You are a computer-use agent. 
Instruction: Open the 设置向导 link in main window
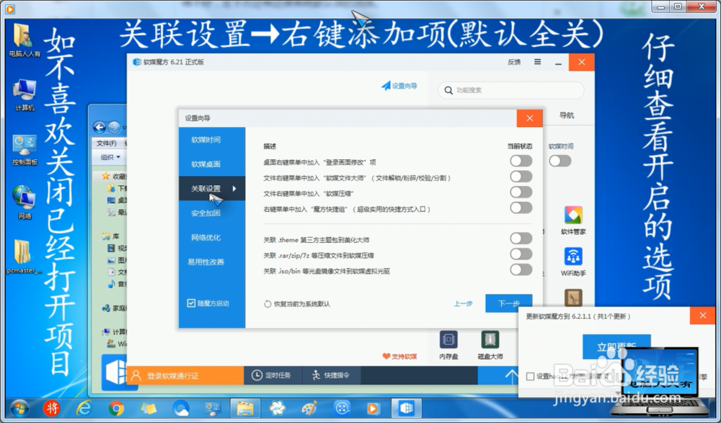399,86
